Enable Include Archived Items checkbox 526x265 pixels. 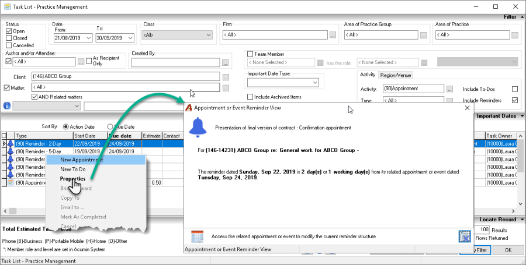click(250, 97)
